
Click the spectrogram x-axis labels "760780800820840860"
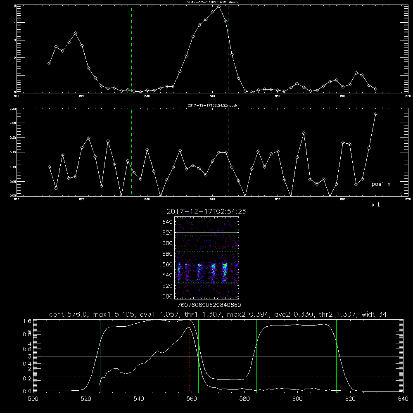(209, 305)
